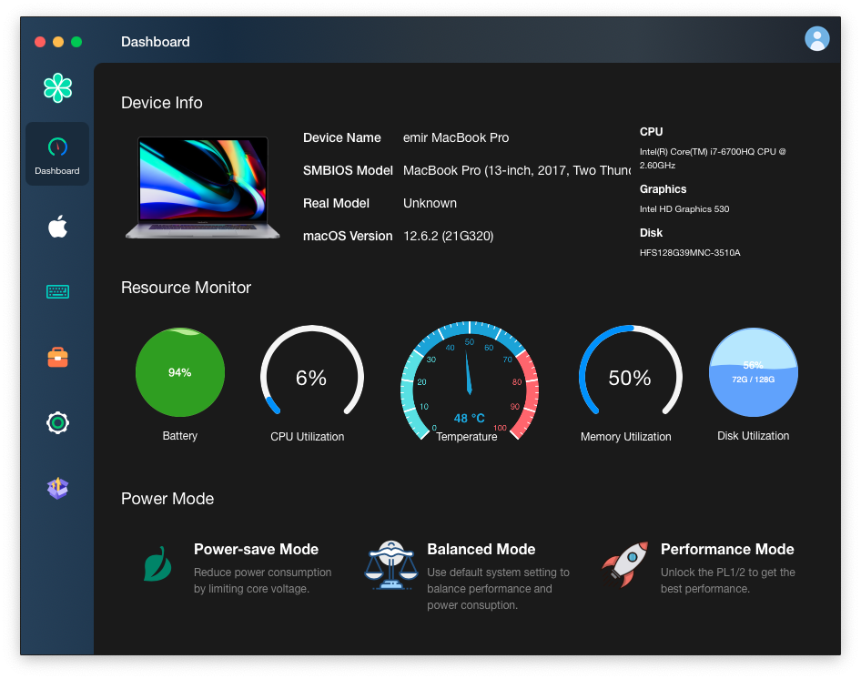Click the green flower app logo

point(57,88)
